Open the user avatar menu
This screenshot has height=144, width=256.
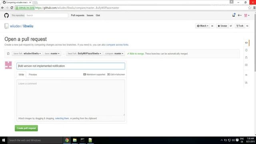click(x=246, y=15)
